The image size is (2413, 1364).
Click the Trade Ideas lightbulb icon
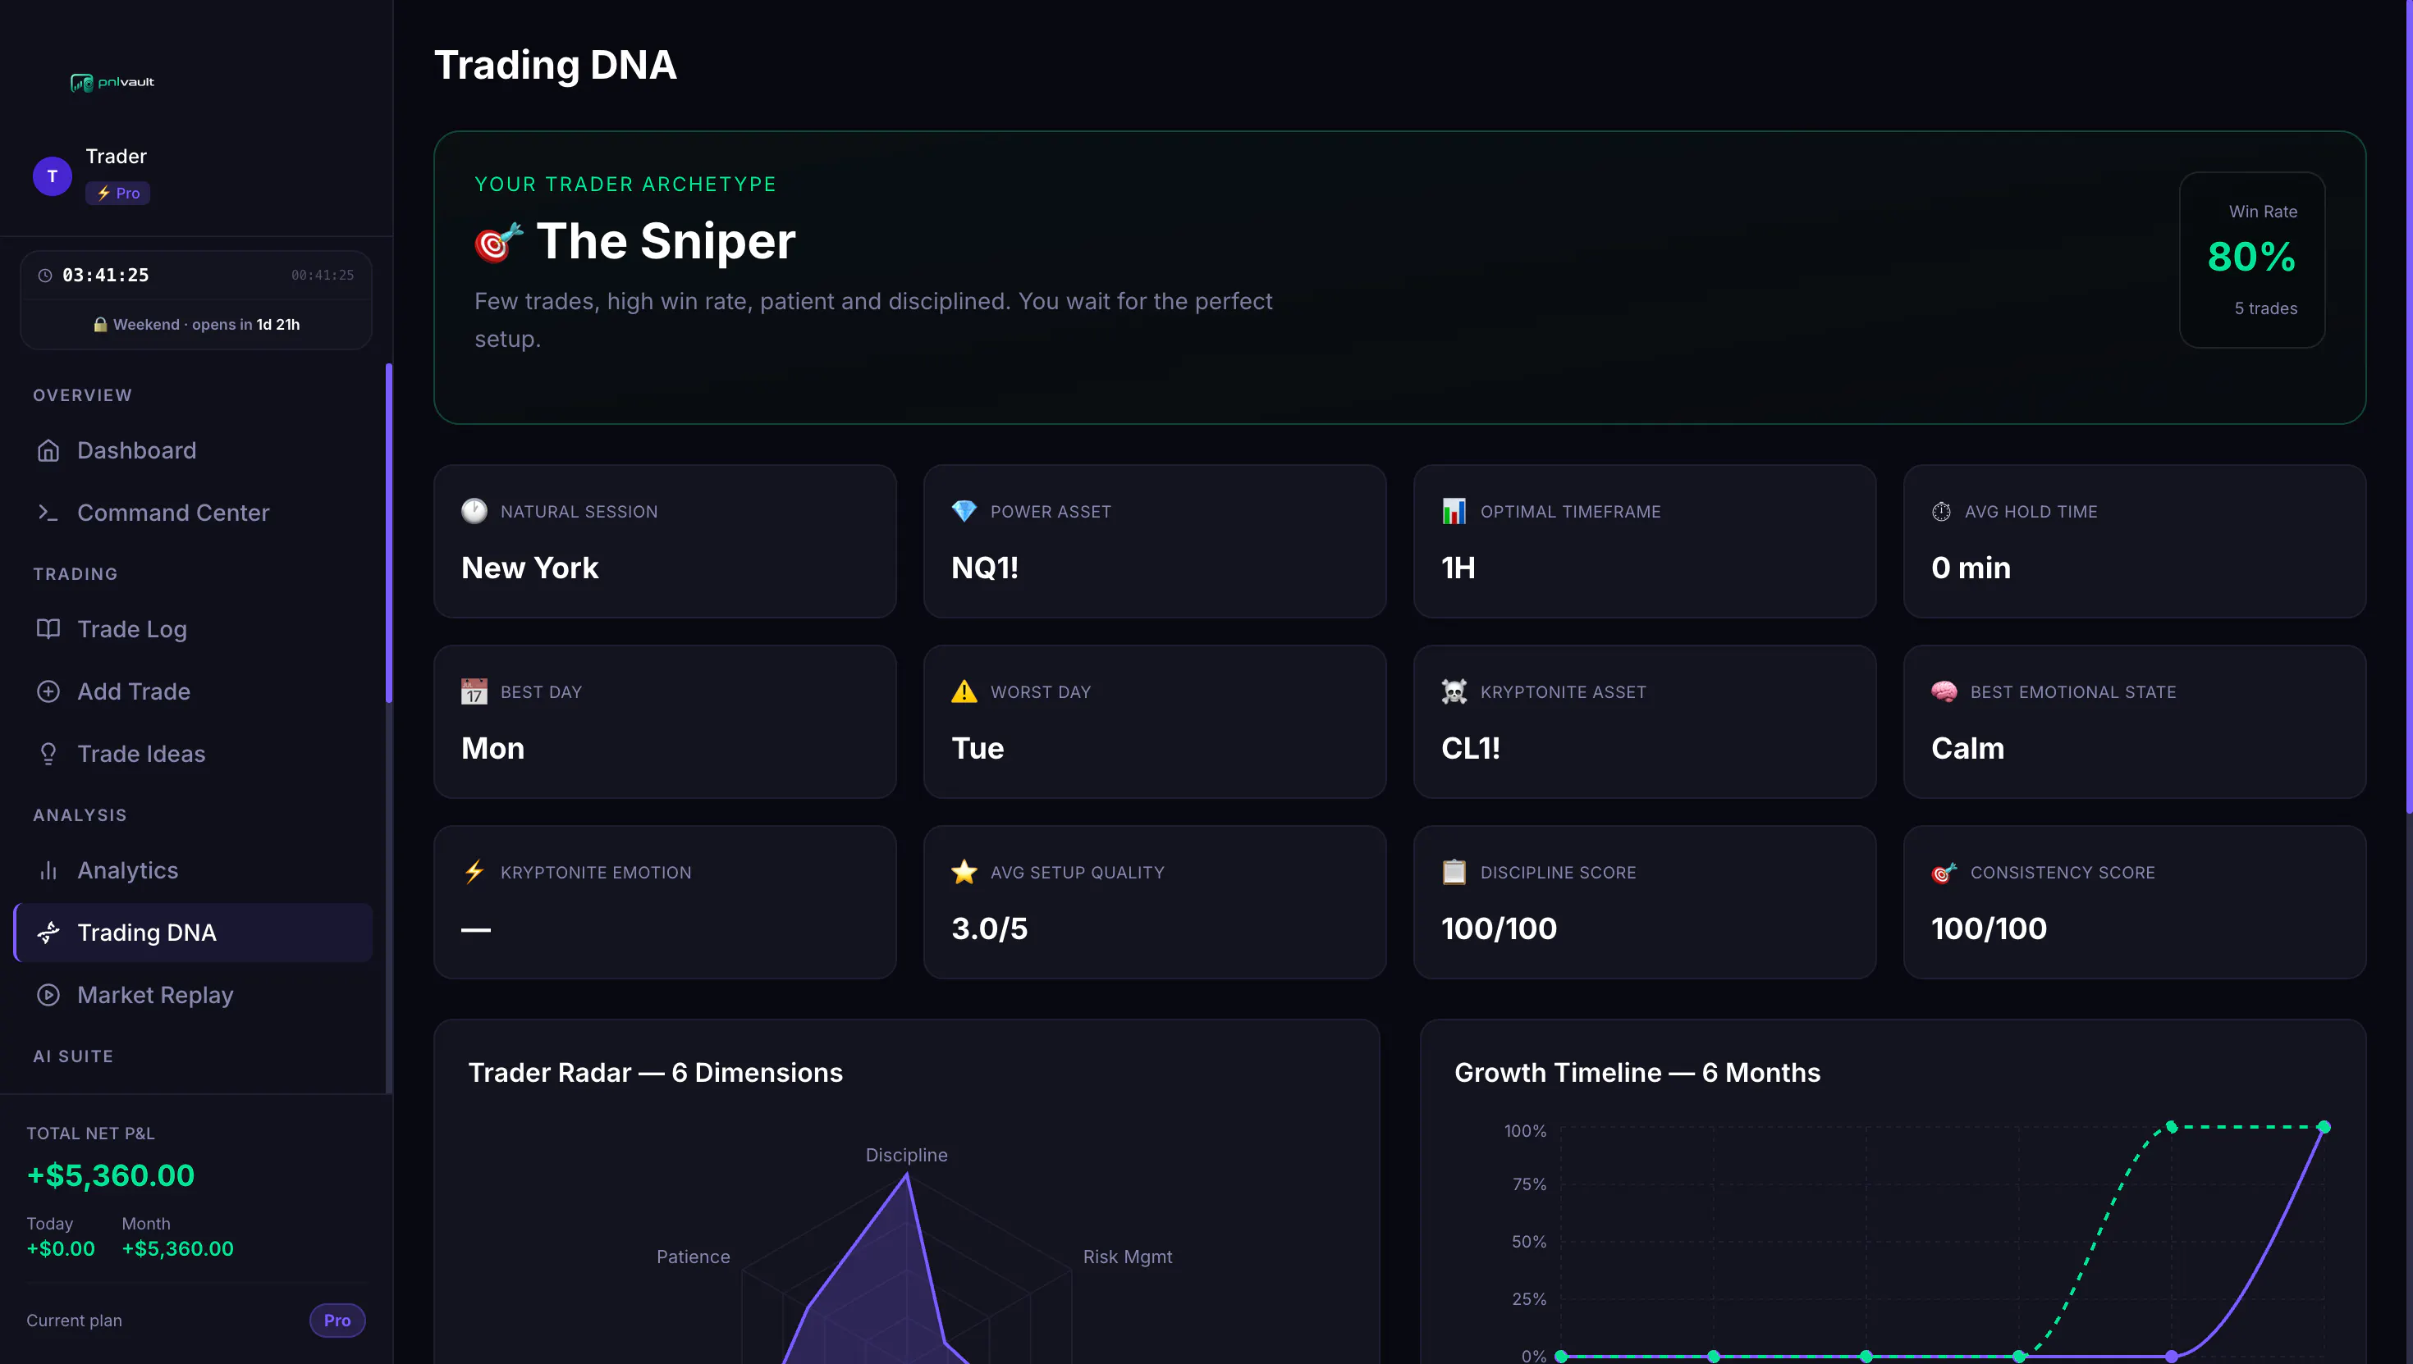coord(48,753)
